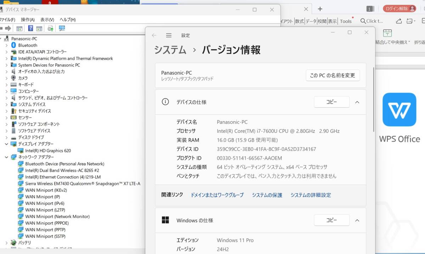Click the Sierra Wireless EM7430 adapter icon
The height and width of the screenshot is (254, 425).
(21, 183)
